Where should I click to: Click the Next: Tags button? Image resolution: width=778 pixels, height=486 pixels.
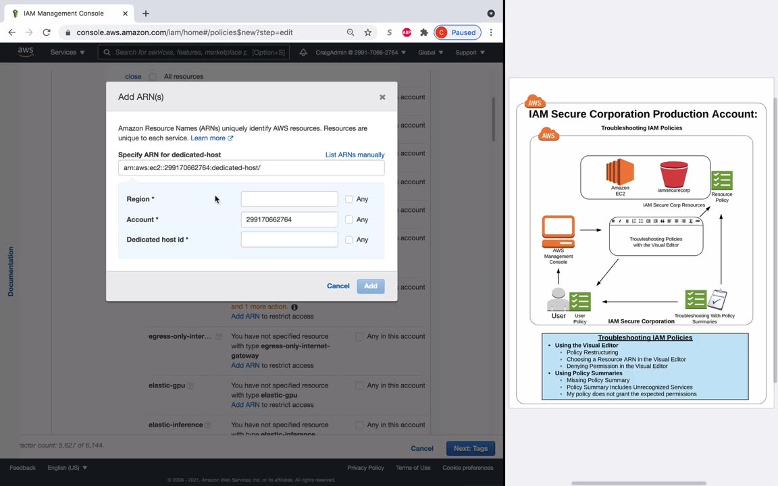[x=470, y=448]
